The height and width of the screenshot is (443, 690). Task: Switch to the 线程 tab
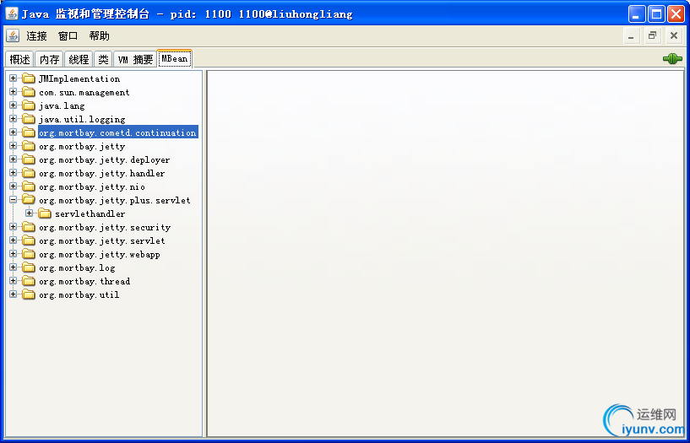coord(79,59)
